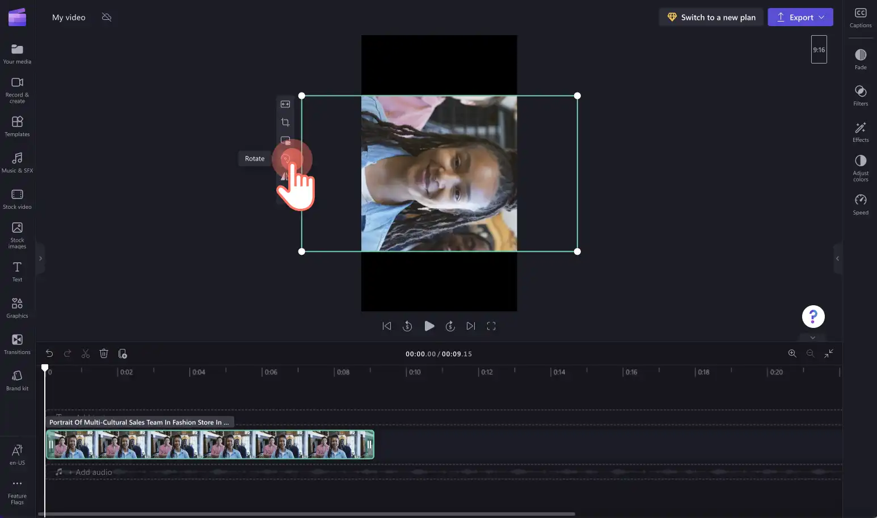Click the Clipchamp logo icon
Screen dimensions: 877x518
click(x=17, y=17)
